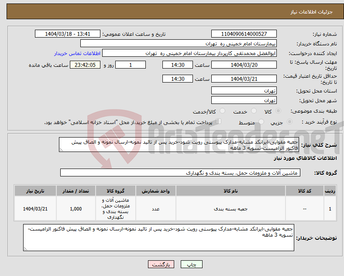Click the need number field 1104090614000527
Image resolution: width=344 pixels, height=276 pixels.
[244, 34]
